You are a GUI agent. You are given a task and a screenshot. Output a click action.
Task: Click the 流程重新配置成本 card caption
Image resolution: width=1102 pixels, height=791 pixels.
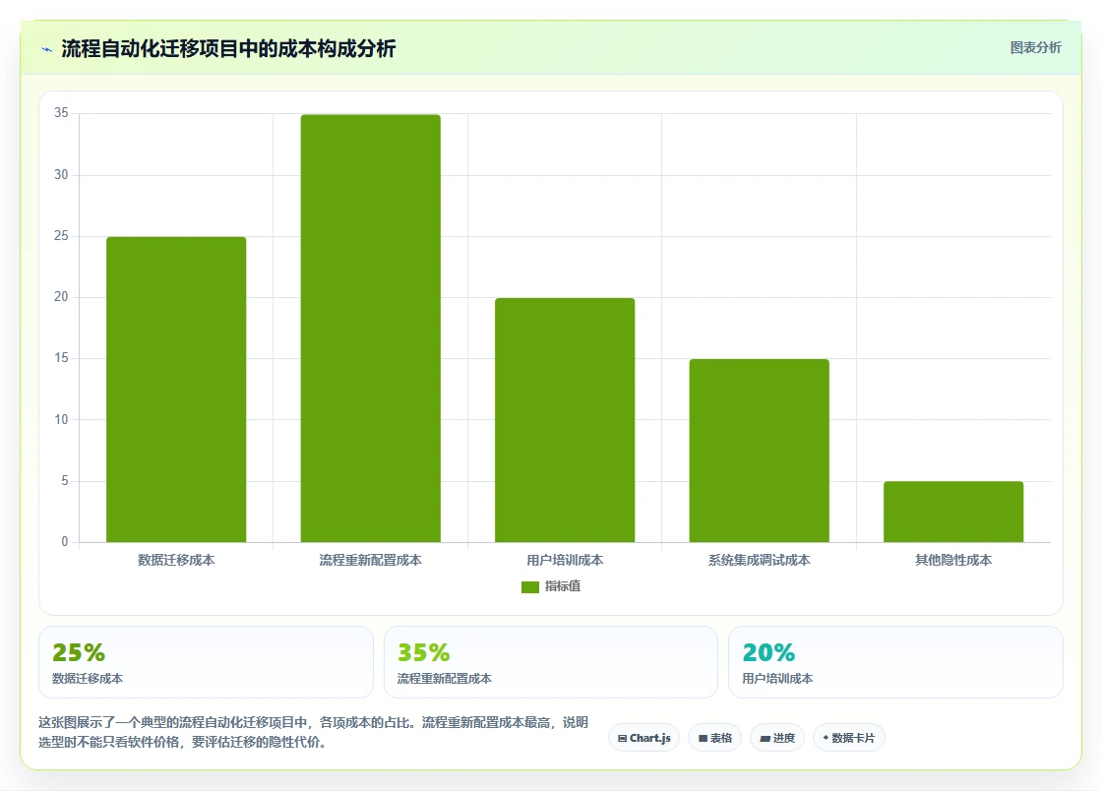point(444,679)
